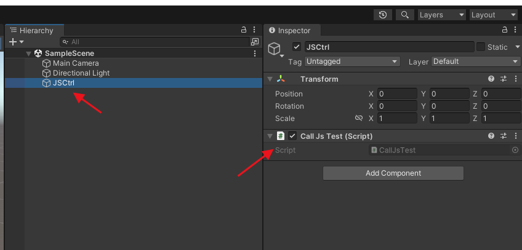Click the Add Component button
522x250 pixels.
[x=393, y=173]
